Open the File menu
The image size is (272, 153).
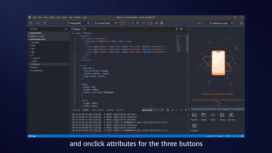(34, 17)
